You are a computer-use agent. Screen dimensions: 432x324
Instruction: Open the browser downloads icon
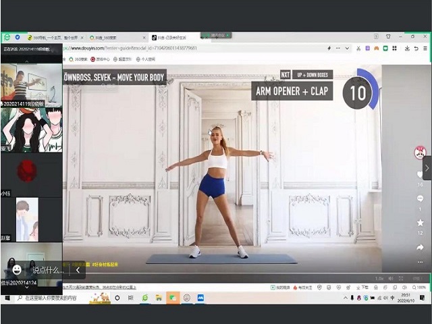click(407, 49)
